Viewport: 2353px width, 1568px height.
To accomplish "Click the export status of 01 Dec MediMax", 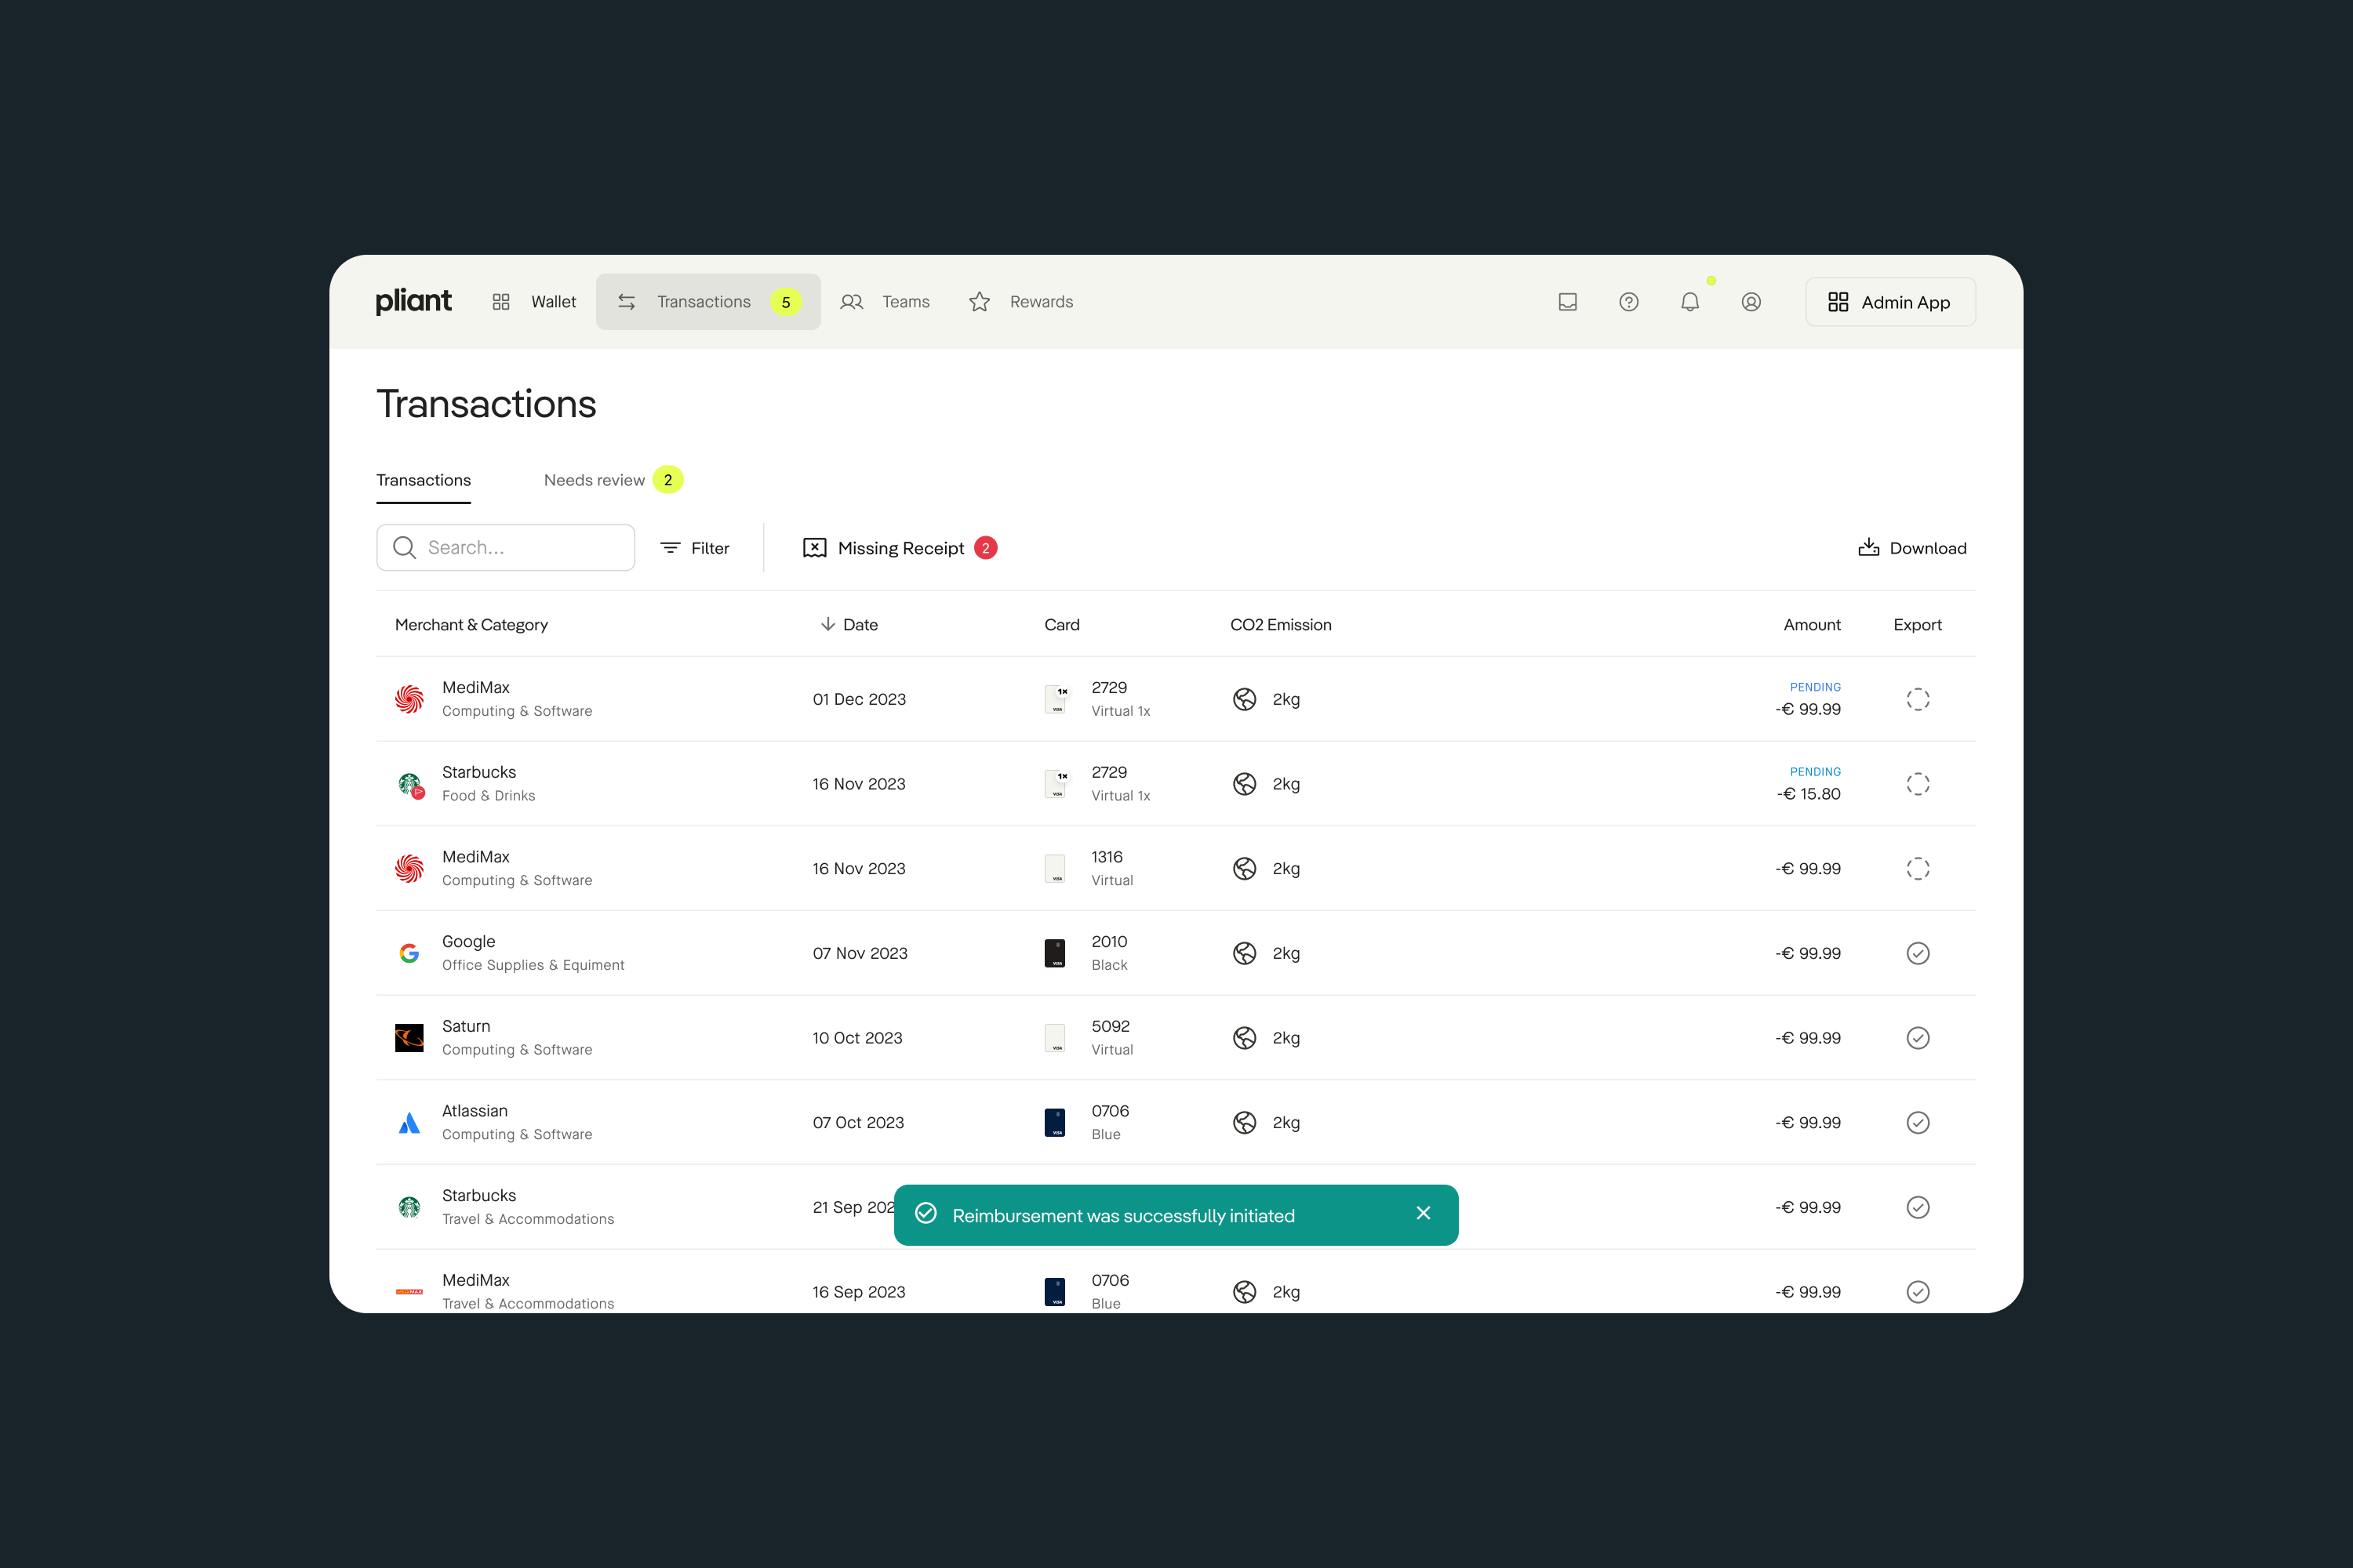I will [x=1918, y=699].
